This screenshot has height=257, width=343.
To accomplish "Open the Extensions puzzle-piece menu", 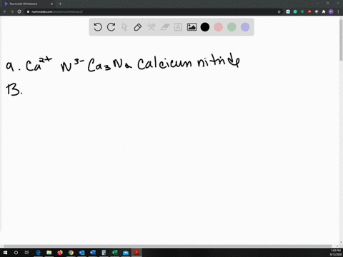I will coord(324,11).
